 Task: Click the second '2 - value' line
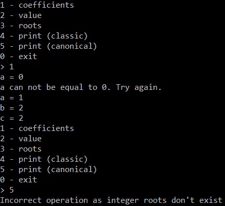(x=21, y=139)
